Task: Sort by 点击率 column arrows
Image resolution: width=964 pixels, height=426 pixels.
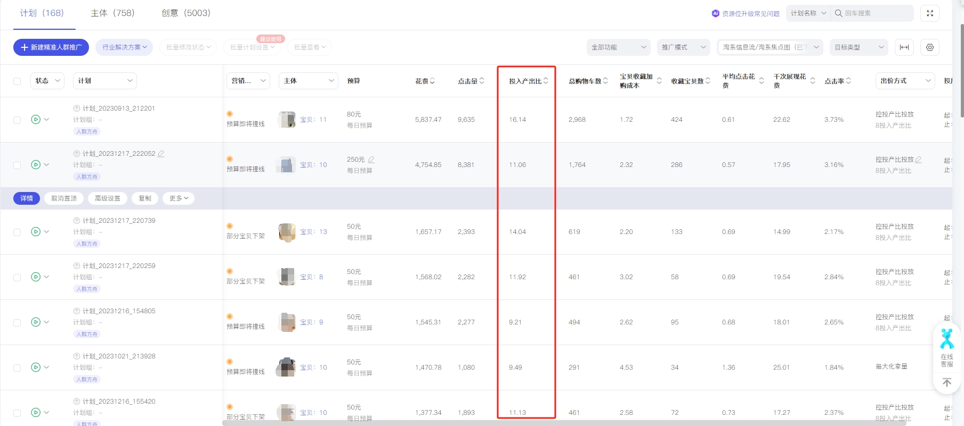Action: pyautogui.click(x=848, y=81)
